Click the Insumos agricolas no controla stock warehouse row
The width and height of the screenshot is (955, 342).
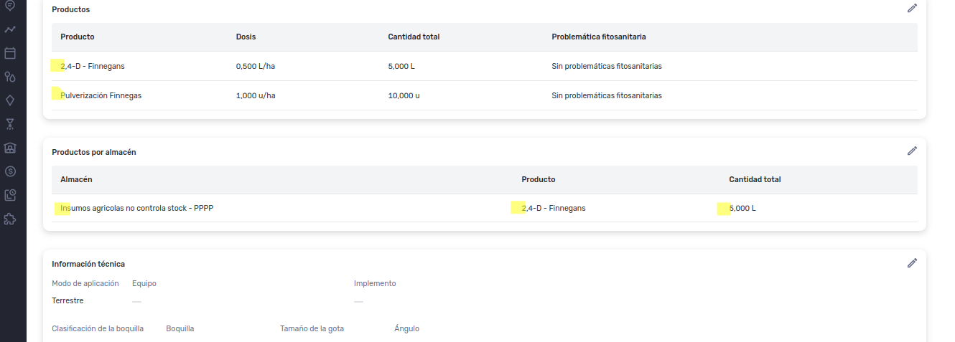click(137, 209)
